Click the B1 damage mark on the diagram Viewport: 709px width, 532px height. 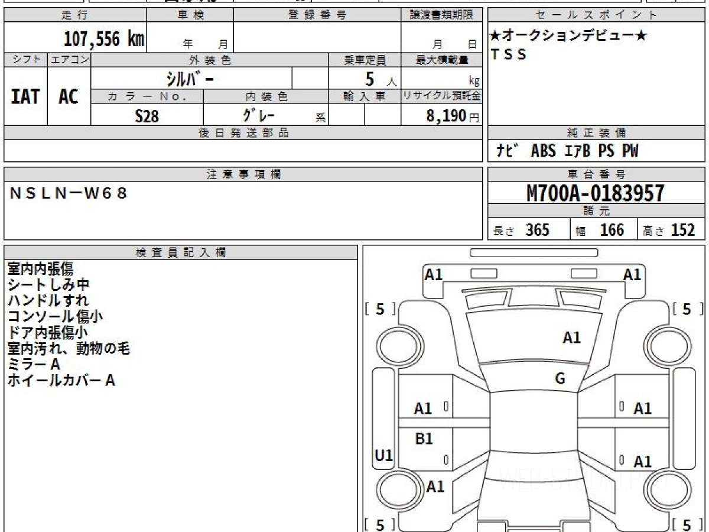[424, 439]
